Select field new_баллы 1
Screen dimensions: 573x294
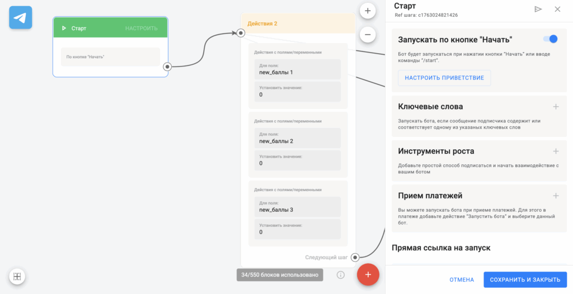coord(298,69)
